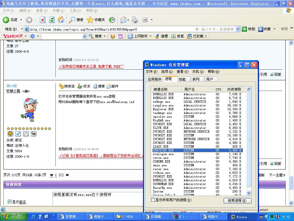This screenshot has height=221, width=294.
Task: Switch to the 性能 tab
Action: (x=182, y=79)
